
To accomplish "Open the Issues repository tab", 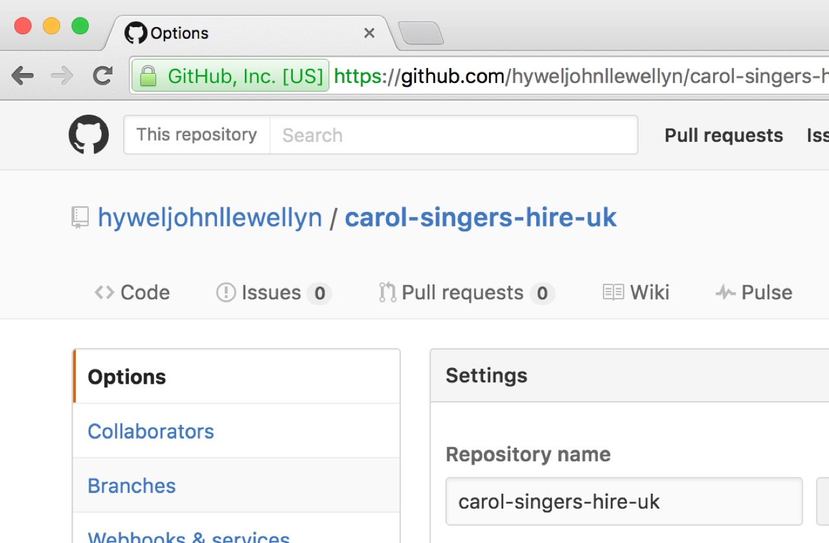I will pos(273,293).
